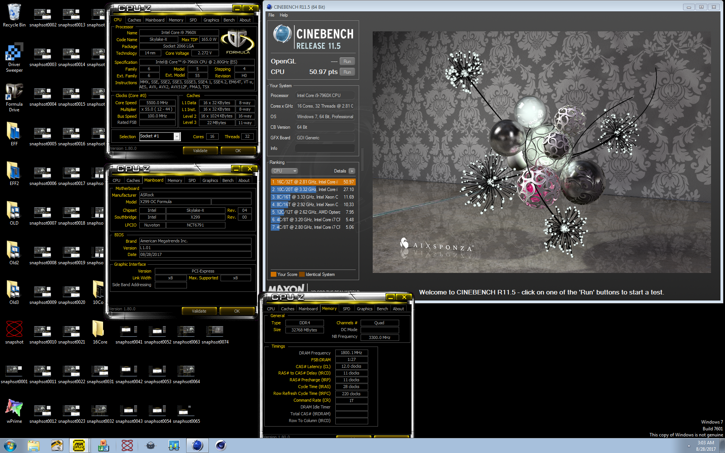
Task: Click the ASRock Formula logo in CPU-Z
Action: (x=238, y=42)
